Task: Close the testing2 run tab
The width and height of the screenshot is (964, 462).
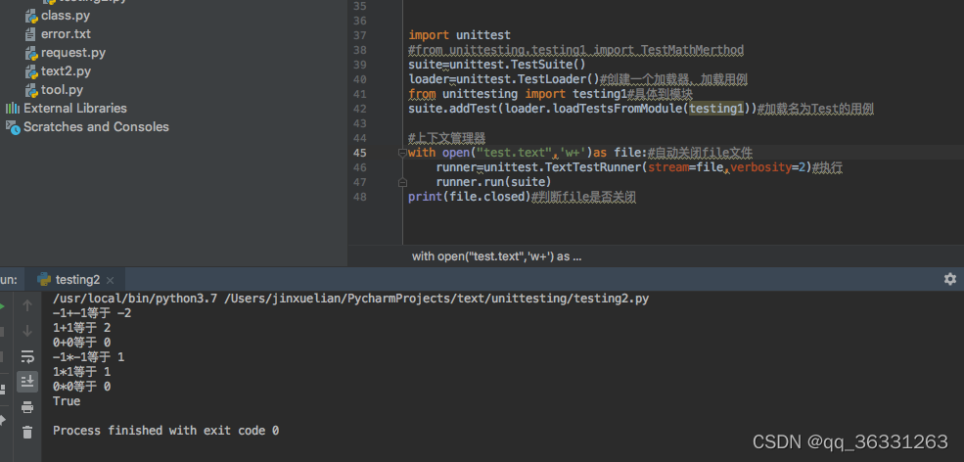Action: pos(110,281)
